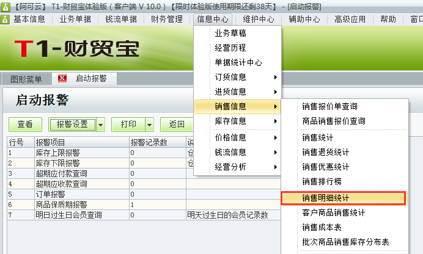This screenshot has width=423, height=254.
Task: Choose 销售排行榜 from submenu
Action: 345,181
